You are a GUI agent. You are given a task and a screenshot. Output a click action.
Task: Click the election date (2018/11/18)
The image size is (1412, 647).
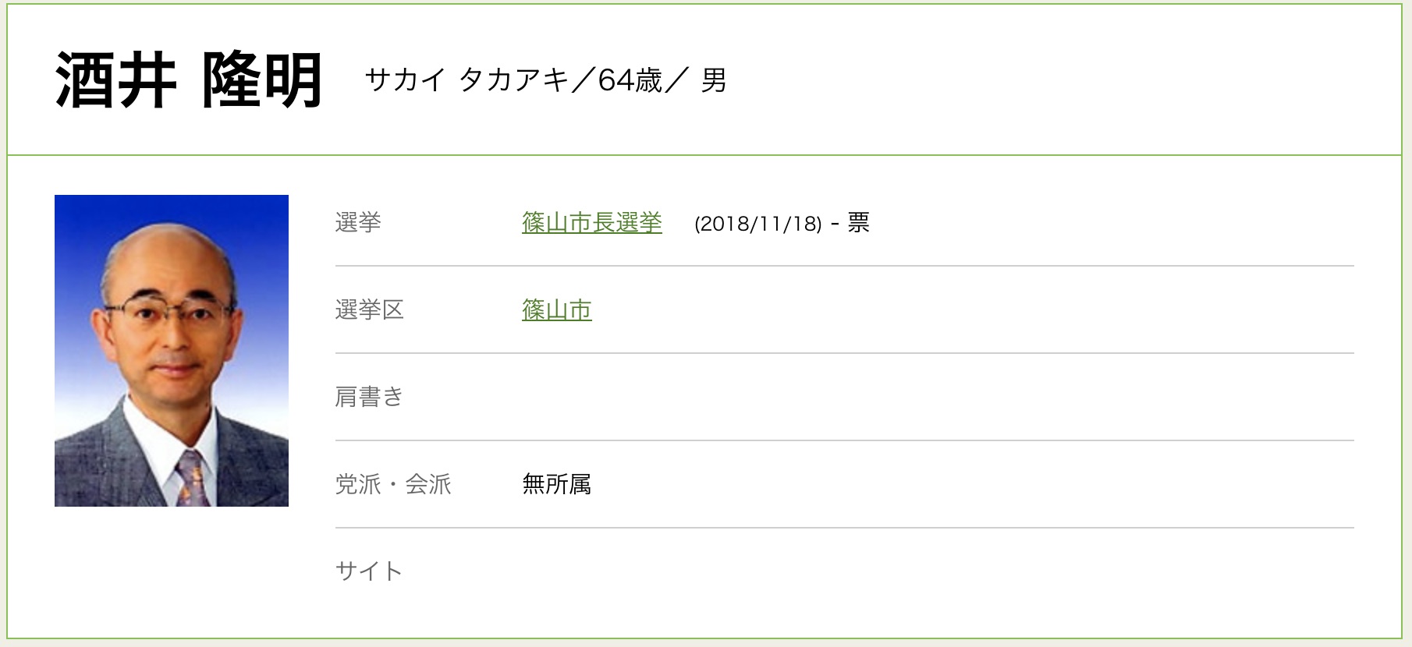[x=757, y=224]
